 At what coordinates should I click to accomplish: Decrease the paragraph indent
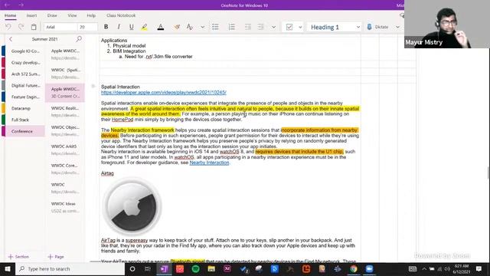click(248, 27)
